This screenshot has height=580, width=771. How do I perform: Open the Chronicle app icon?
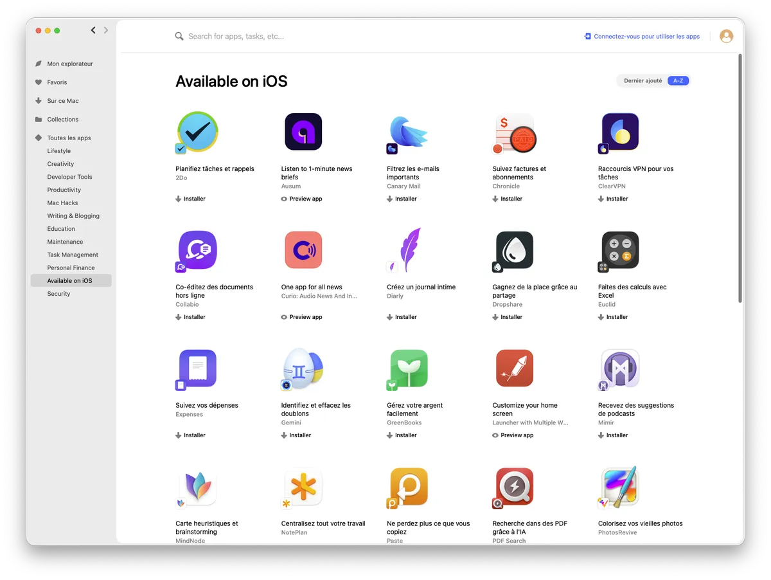[x=514, y=132]
